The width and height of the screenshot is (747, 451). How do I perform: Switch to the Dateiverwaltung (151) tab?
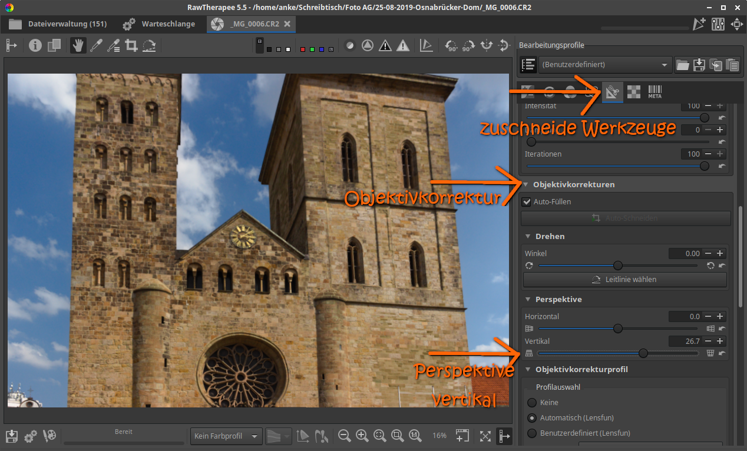tap(58, 24)
